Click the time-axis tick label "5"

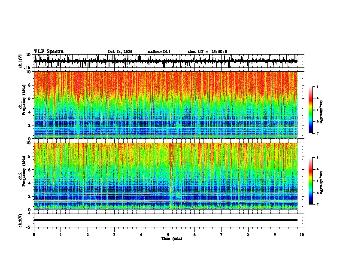(x=168, y=235)
